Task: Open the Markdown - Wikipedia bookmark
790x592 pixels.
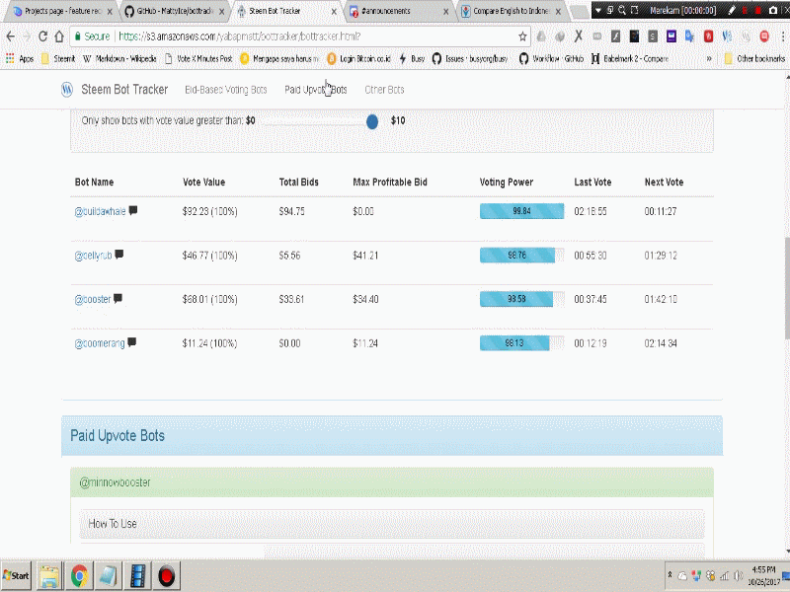Action: (x=119, y=59)
